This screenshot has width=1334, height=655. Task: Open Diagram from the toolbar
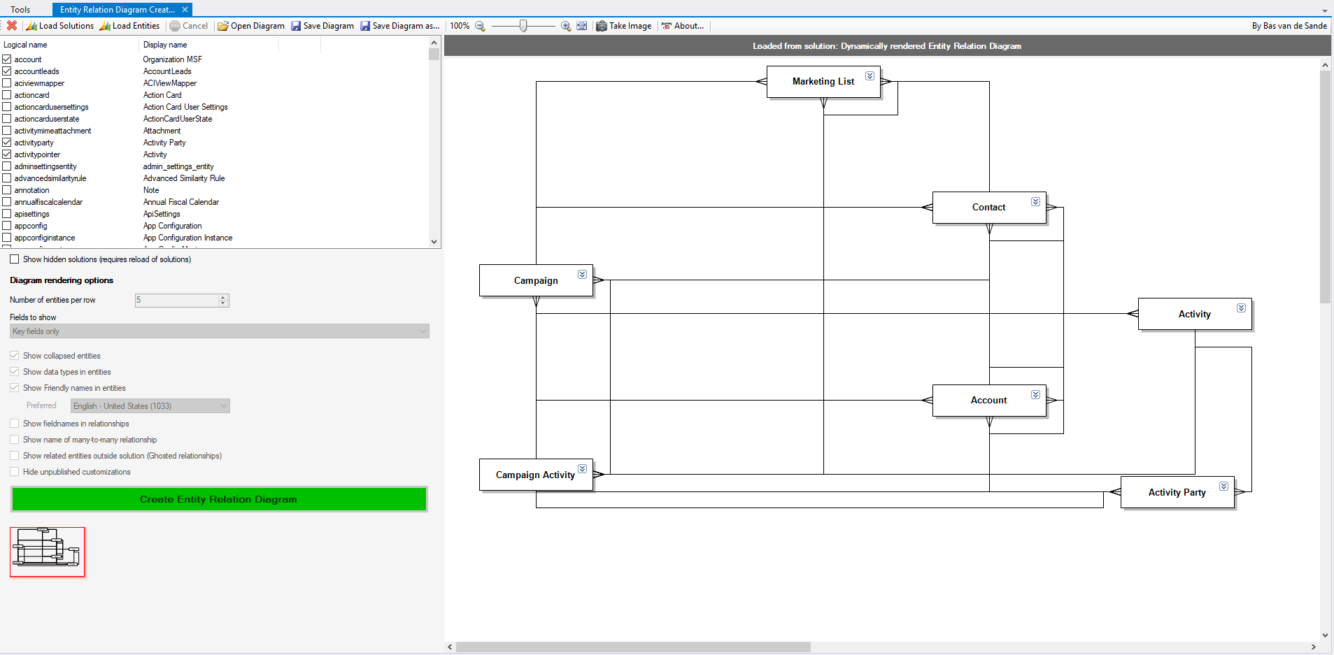pyautogui.click(x=251, y=26)
